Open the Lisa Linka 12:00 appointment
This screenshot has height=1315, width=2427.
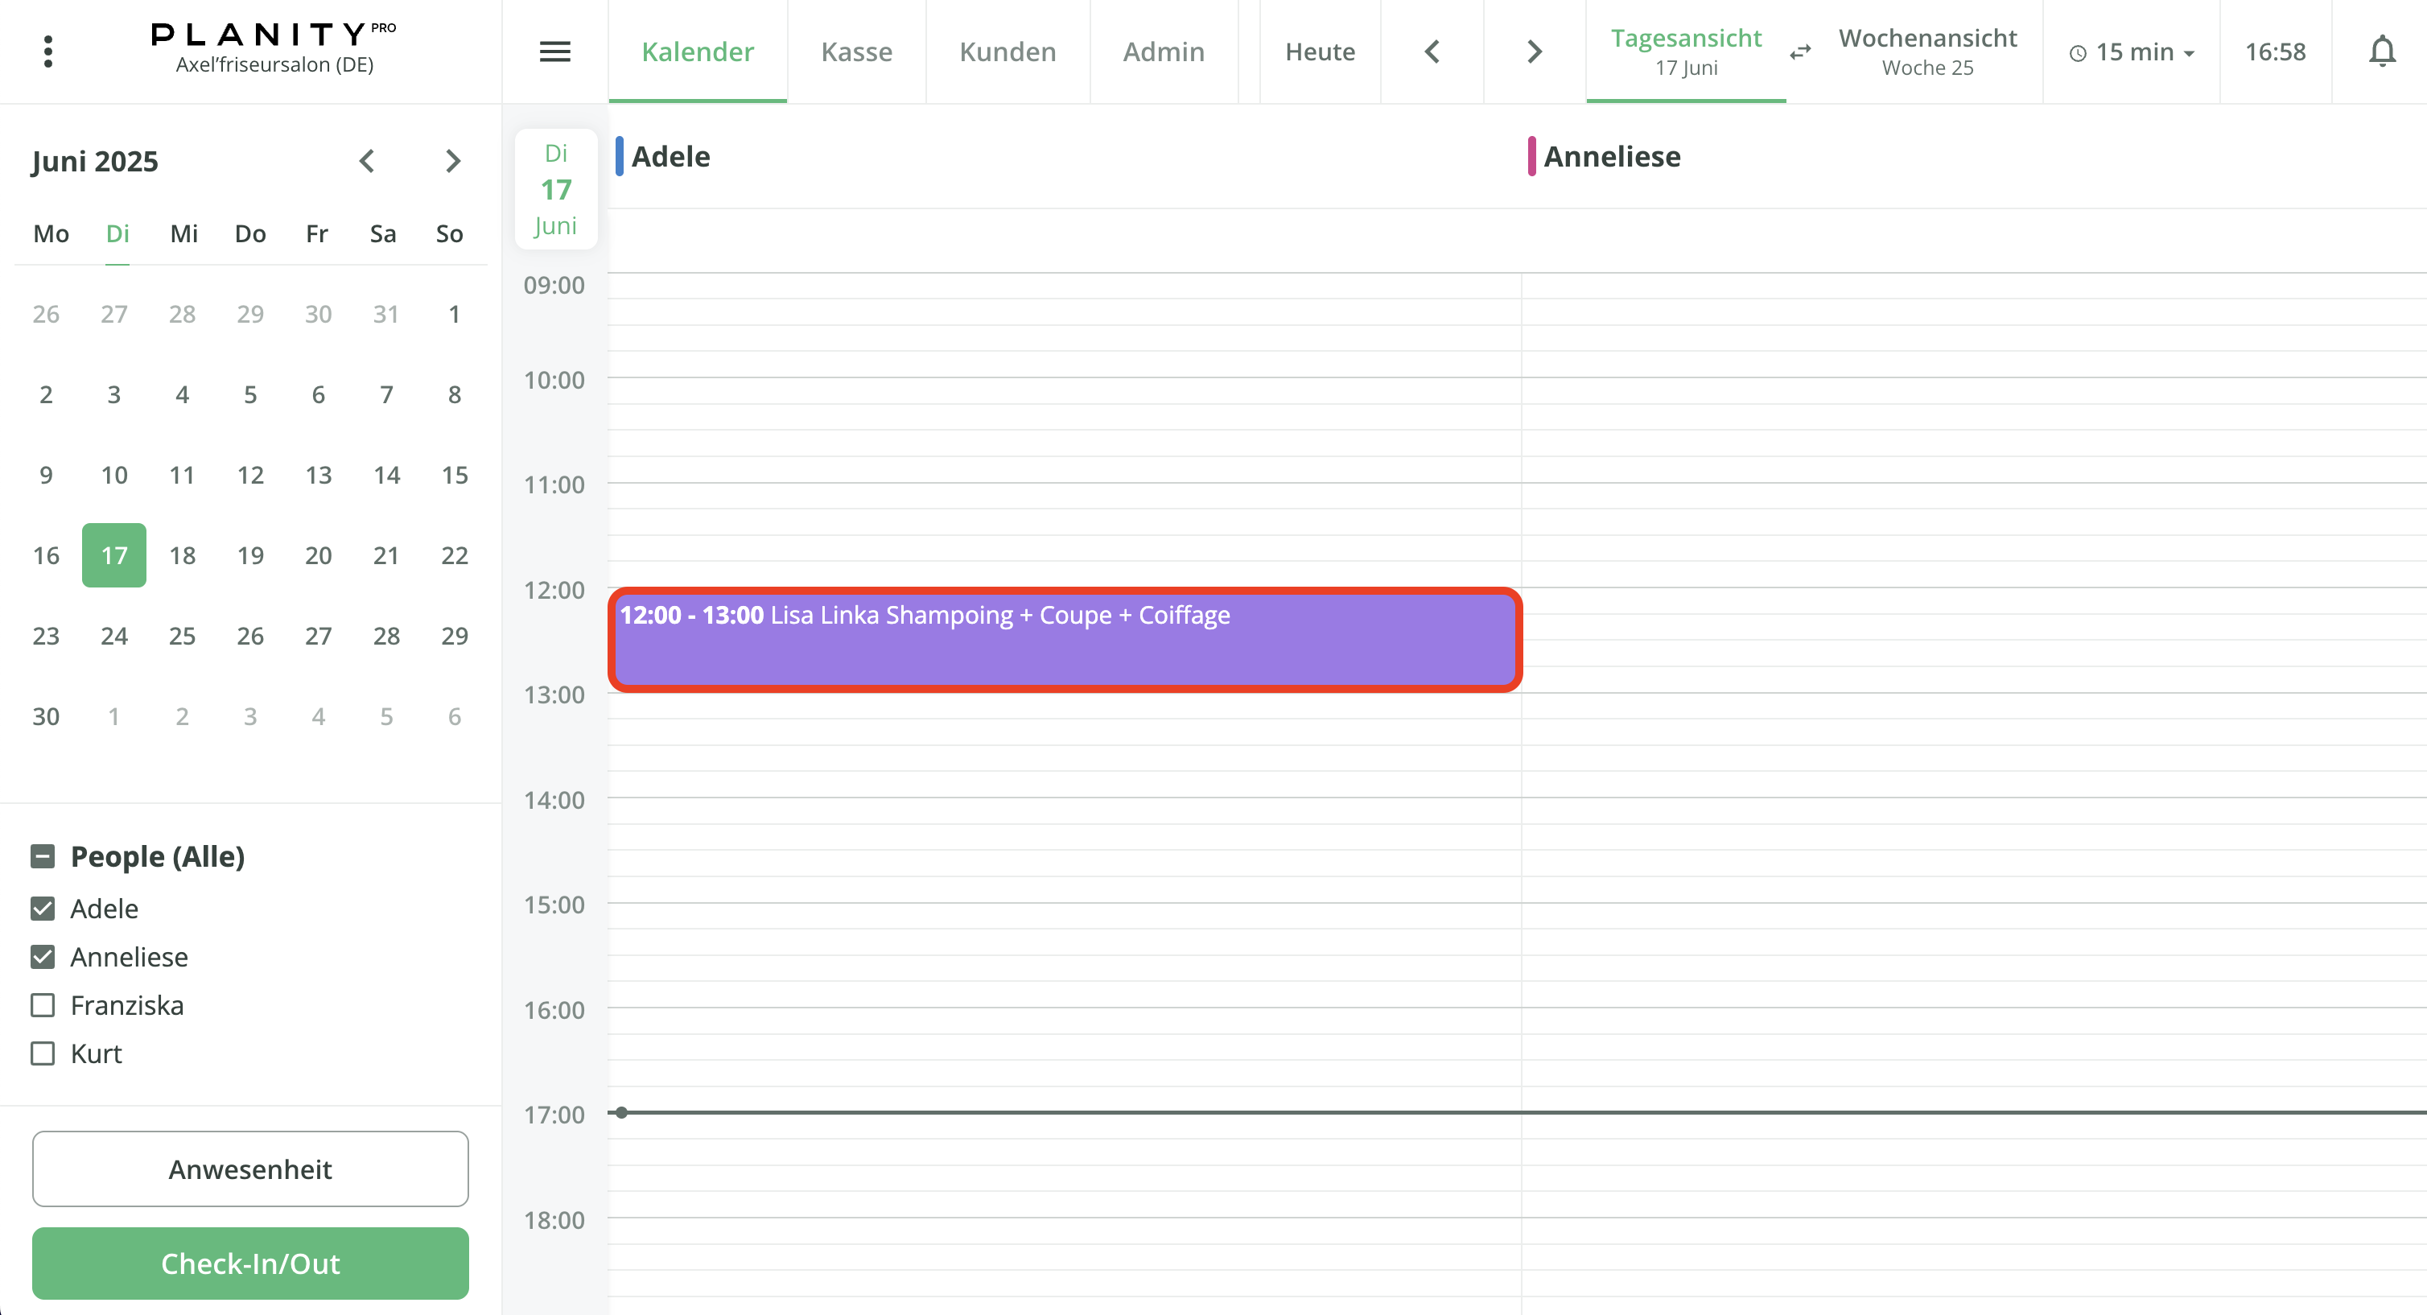tap(1065, 640)
